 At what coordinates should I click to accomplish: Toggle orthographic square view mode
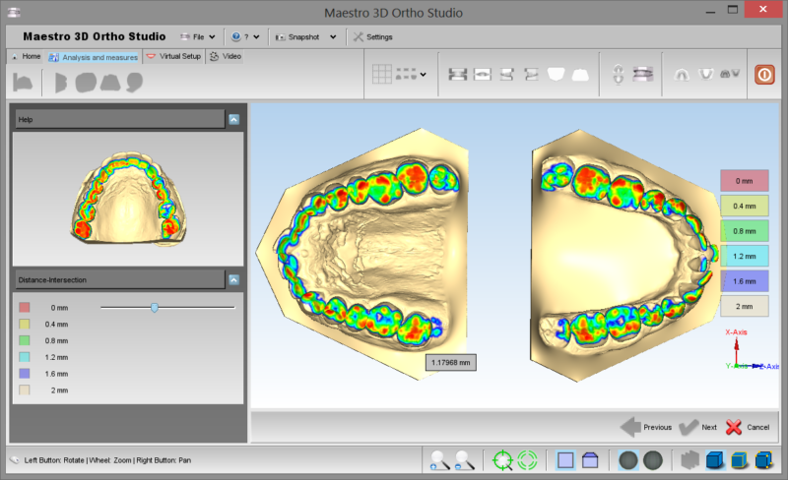[x=565, y=460]
